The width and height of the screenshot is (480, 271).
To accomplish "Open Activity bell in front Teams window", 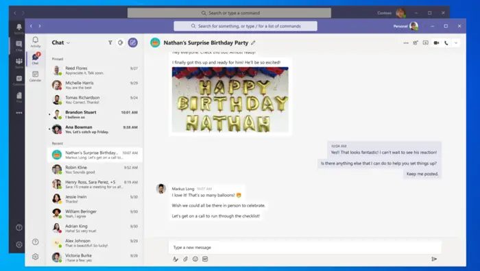I will click(35, 42).
